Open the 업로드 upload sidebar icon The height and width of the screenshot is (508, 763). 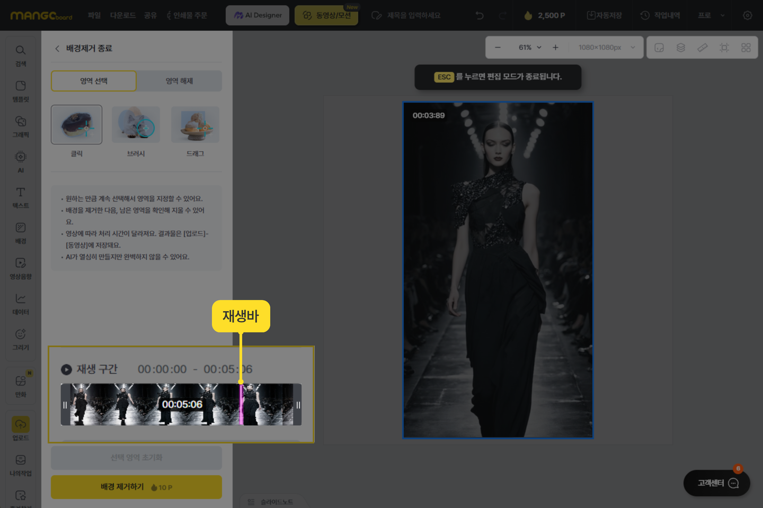click(x=21, y=429)
